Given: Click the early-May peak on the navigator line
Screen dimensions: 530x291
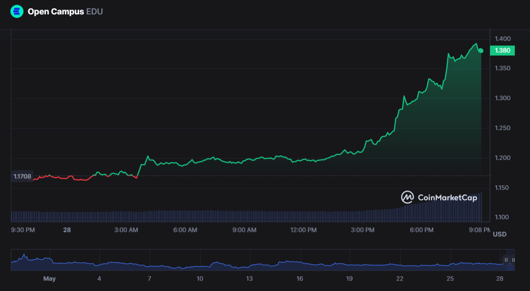Looking at the screenshot, I should coord(24,255).
